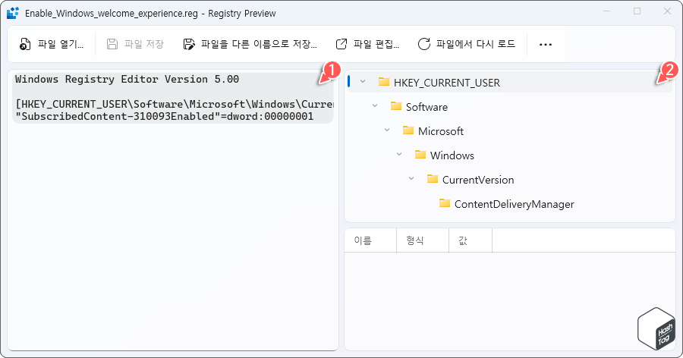Select the HKEY_CURRENT_USER tree label
Screen dimensions: 683x358
(447, 83)
